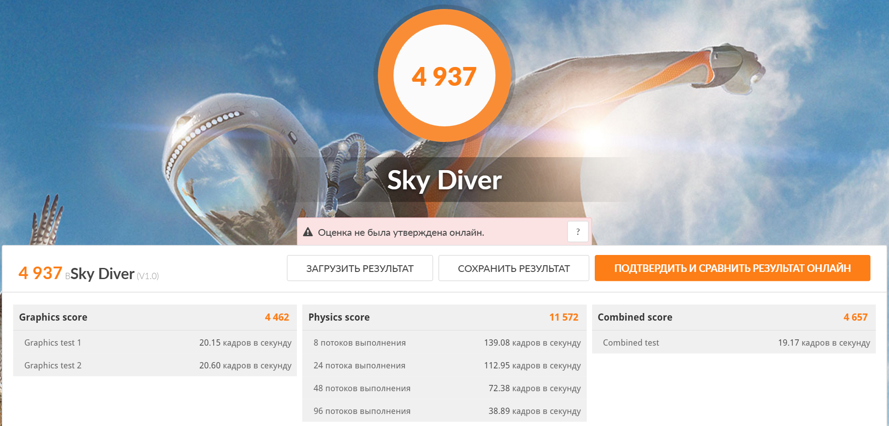
Task: Click the Physics score header
Action: pyautogui.click(x=339, y=317)
